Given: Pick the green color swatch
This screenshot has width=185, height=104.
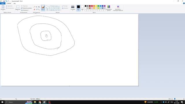Looking at the screenshot, I should (98, 6).
